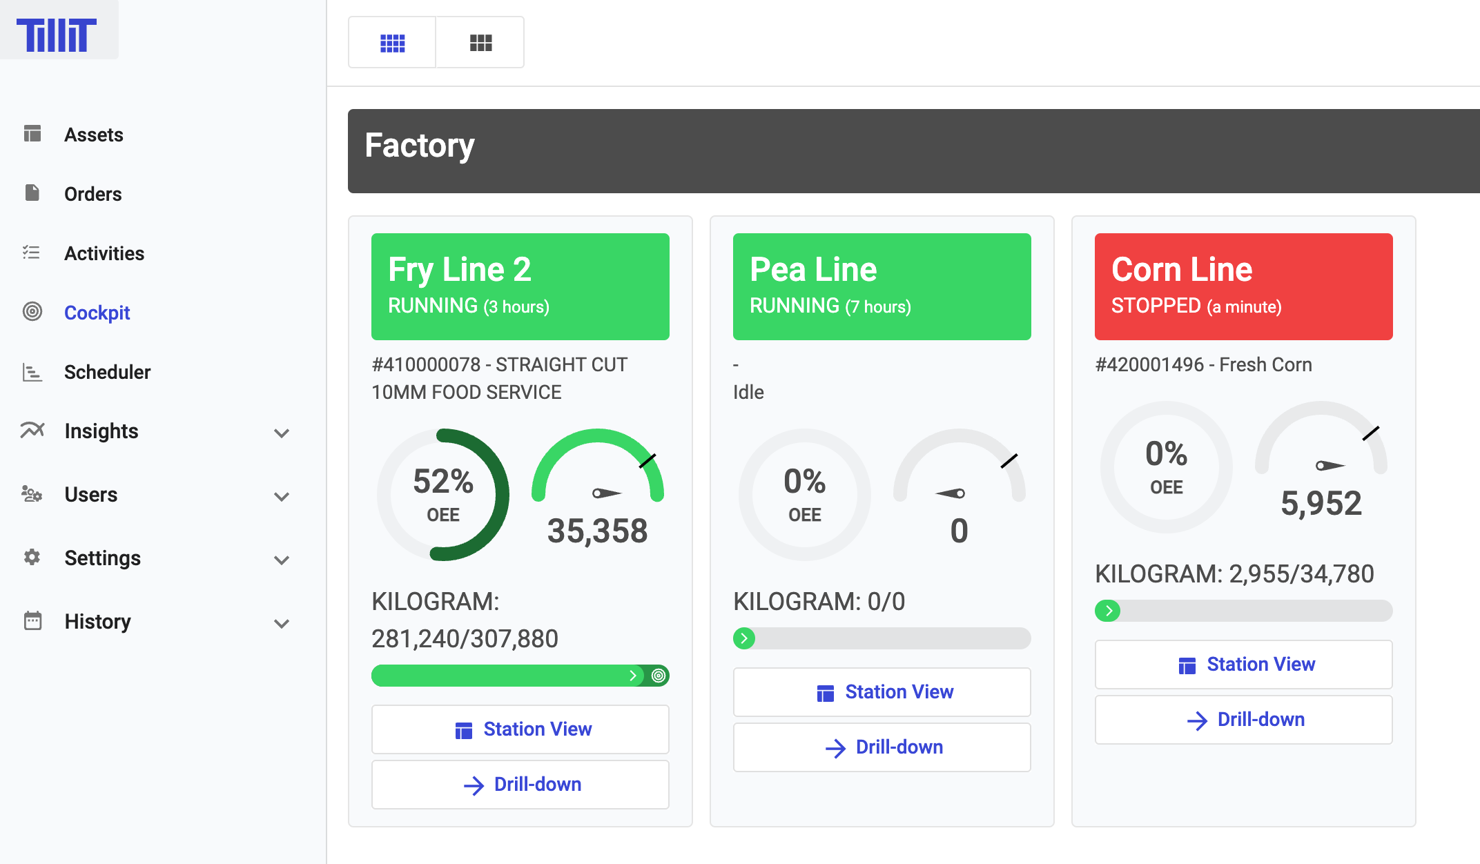The width and height of the screenshot is (1480, 864).
Task: Expand the Insights menu chevron
Action: coord(281,433)
